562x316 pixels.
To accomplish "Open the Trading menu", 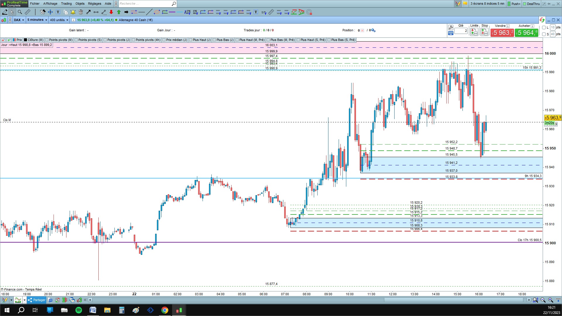I will (x=66, y=4).
